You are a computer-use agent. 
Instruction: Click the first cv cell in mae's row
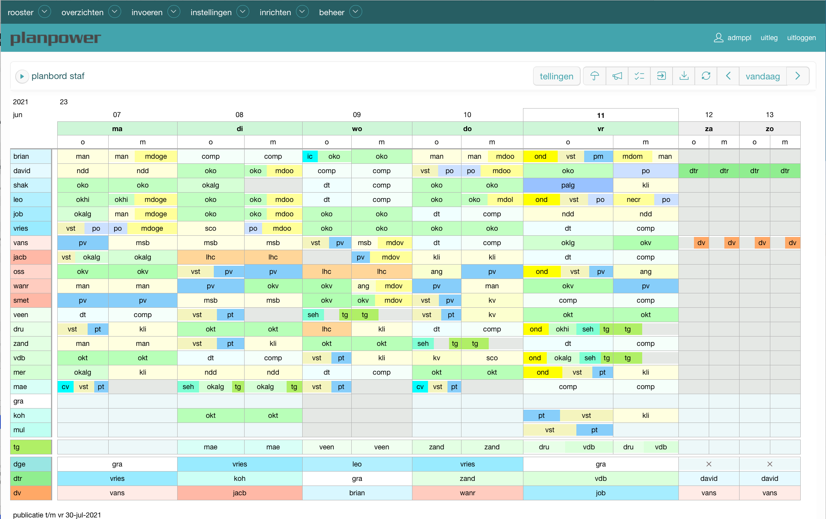click(x=65, y=387)
